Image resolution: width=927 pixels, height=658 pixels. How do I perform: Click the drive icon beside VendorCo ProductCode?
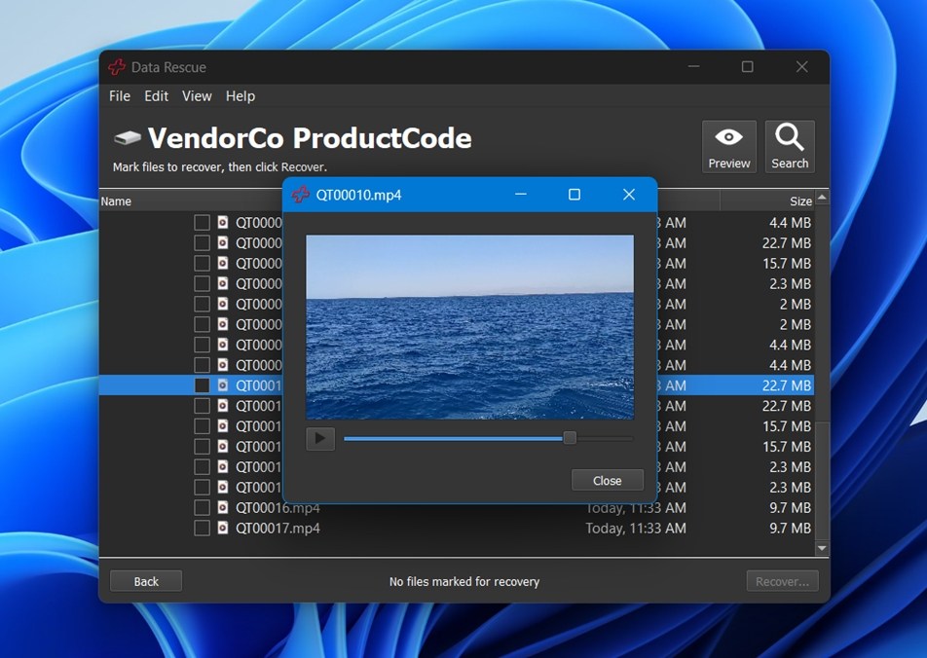pos(128,138)
